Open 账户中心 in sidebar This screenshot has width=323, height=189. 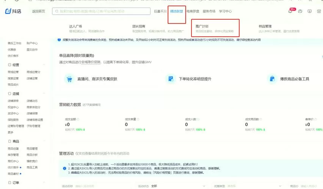(x=32, y=43)
